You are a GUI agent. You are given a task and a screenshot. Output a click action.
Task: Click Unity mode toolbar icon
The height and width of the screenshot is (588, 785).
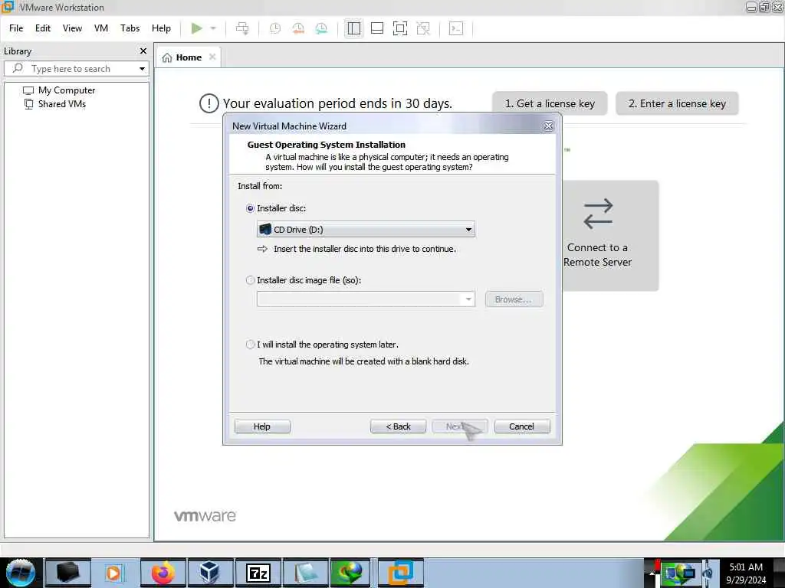pos(423,28)
